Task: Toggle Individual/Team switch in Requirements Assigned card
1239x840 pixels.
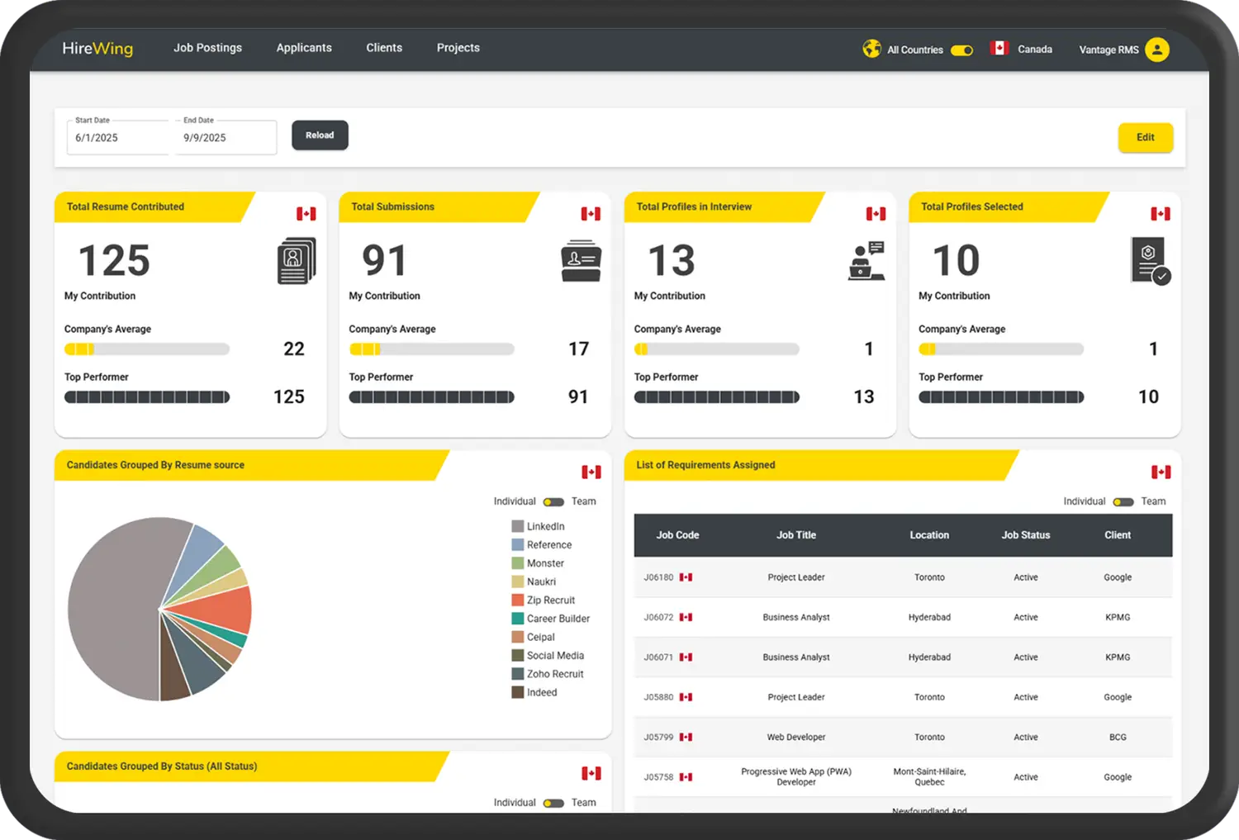Action: (x=1123, y=502)
